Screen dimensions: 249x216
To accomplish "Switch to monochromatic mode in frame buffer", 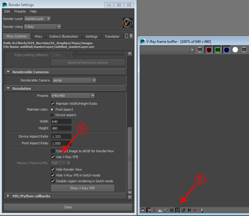I will click(x=244, y=50).
